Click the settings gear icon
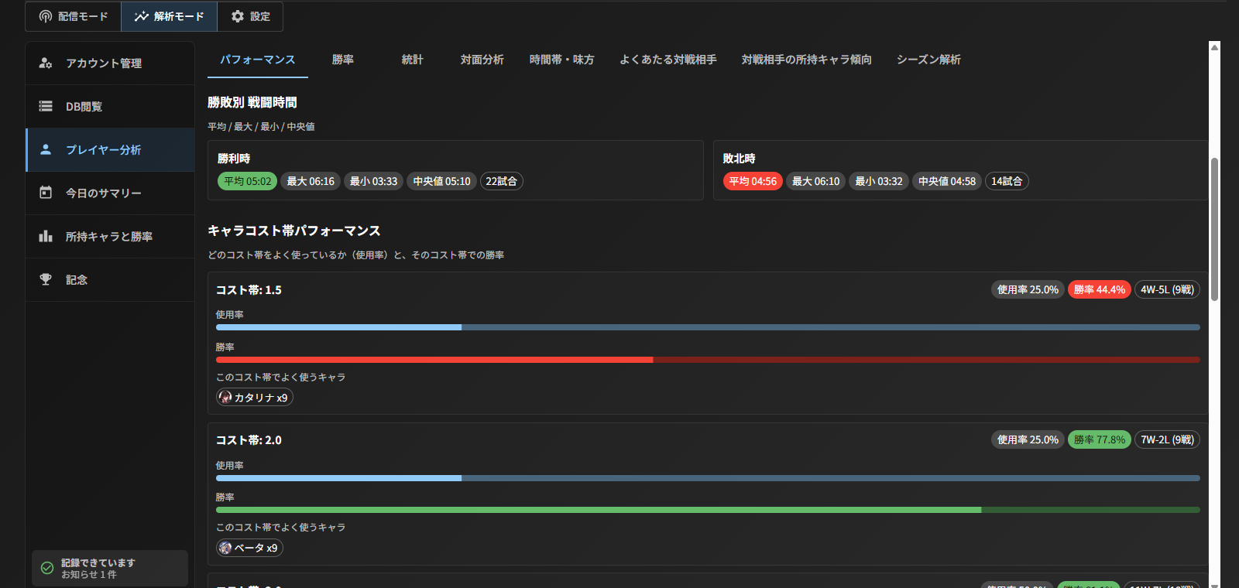Screen dimensions: 1239x588 (x=238, y=16)
